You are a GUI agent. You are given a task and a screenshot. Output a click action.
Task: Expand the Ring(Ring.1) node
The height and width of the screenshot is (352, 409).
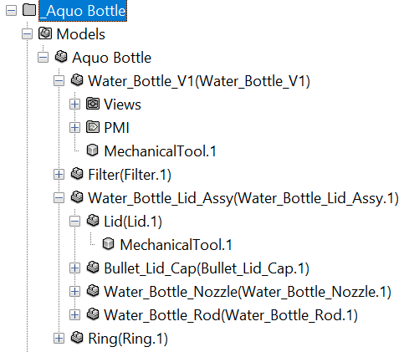tap(59, 339)
